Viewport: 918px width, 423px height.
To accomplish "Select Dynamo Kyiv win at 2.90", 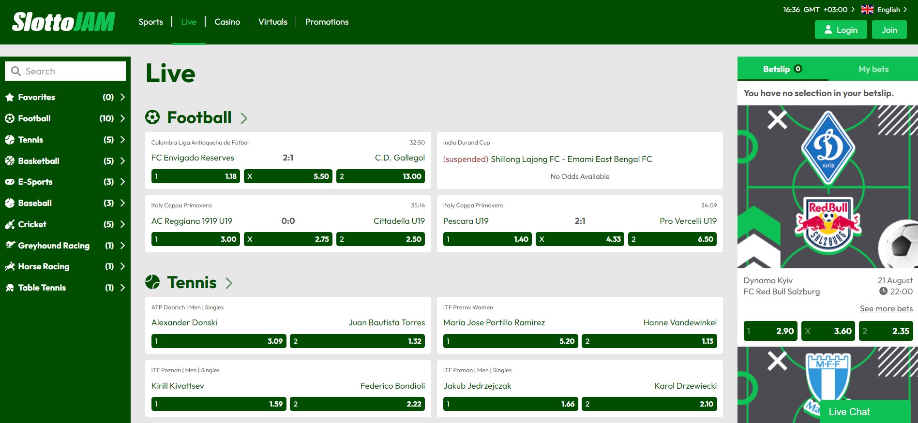I will pos(770,331).
